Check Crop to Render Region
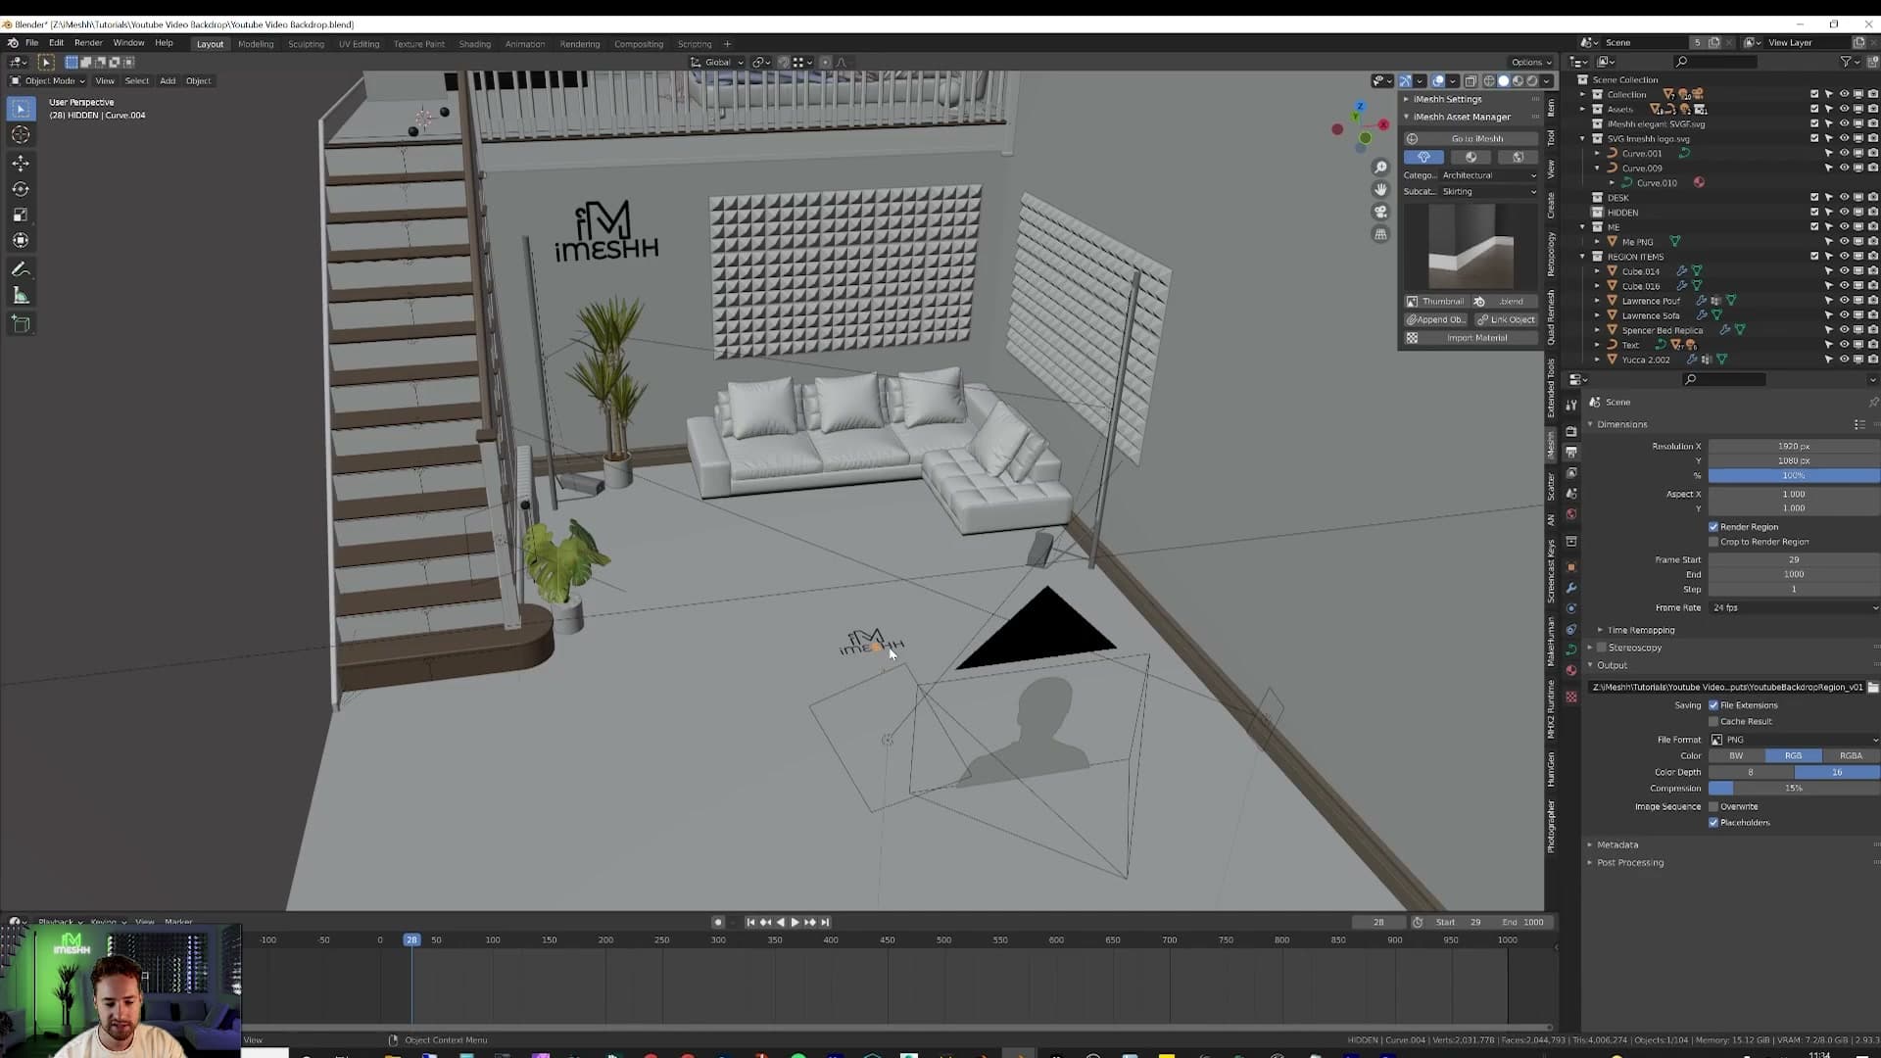 click(1713, 542)
